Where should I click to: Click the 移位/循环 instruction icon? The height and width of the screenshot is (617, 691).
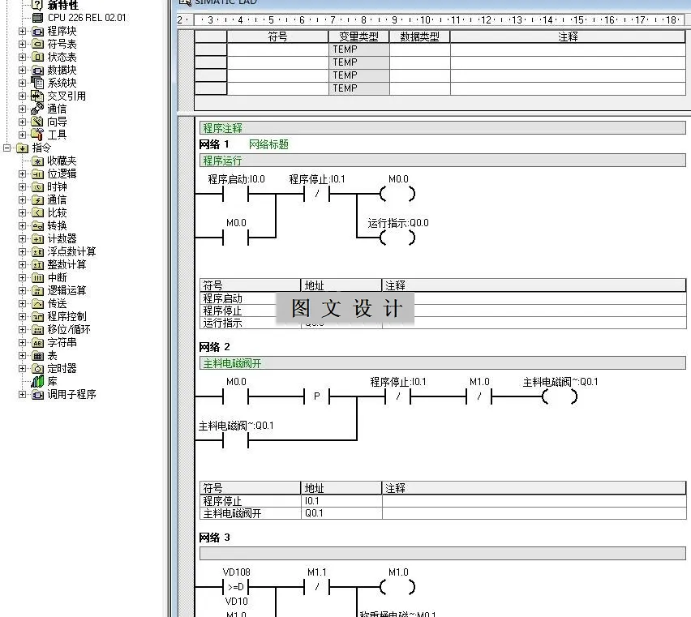(37, 329)
